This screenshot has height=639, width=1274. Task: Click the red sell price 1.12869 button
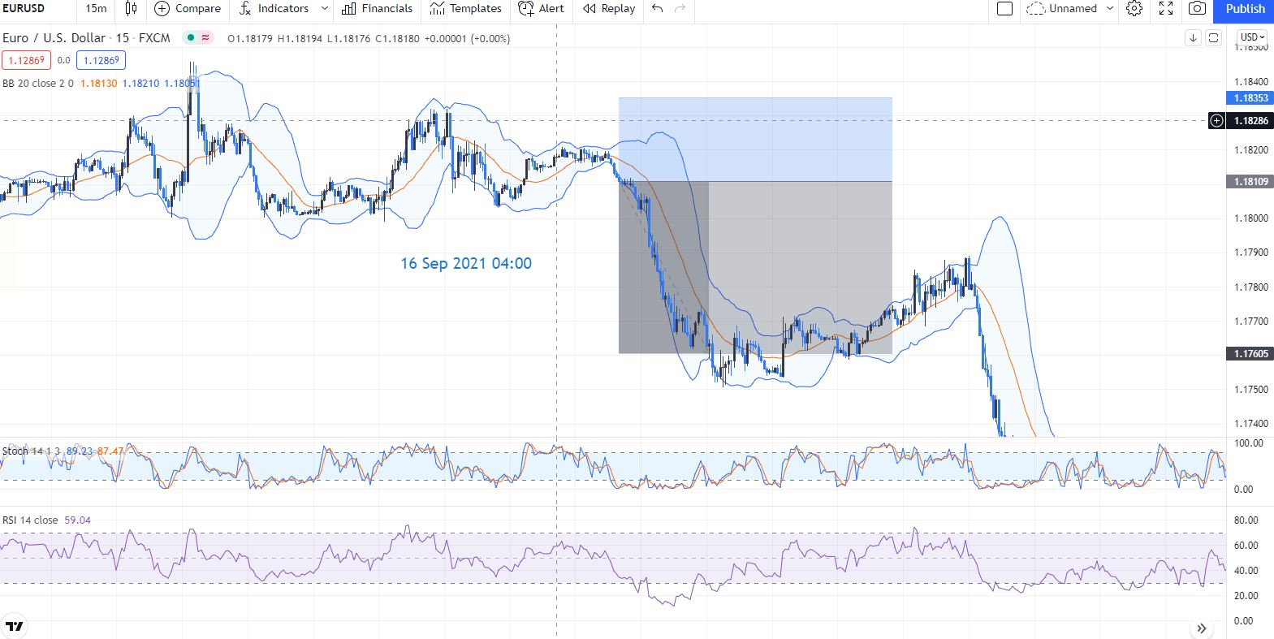[26, 60]
